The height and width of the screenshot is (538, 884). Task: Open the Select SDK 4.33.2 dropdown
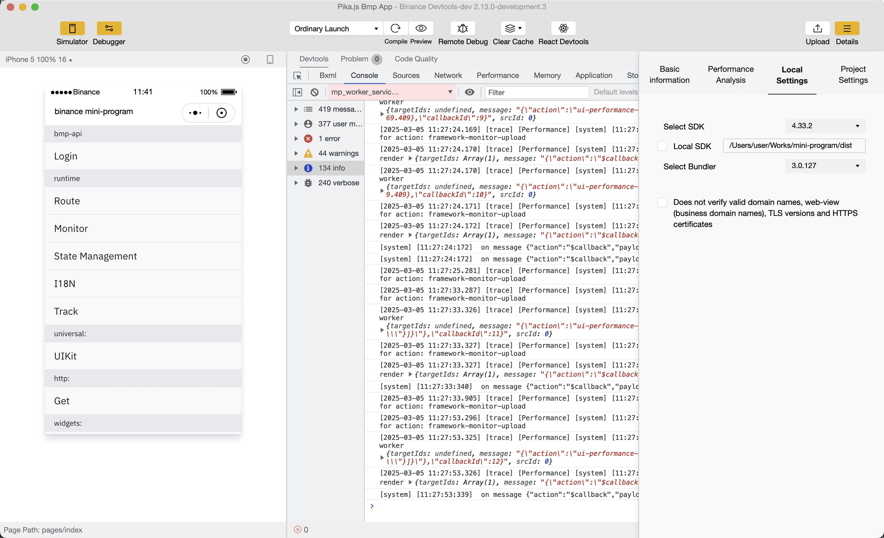[x=825, y=126]
